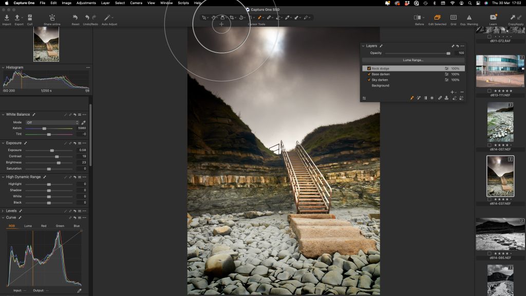Toggle the Base darken layer checkbox
Image resolution: width=526 pixels, height=296 pixels.
[369, 74]
